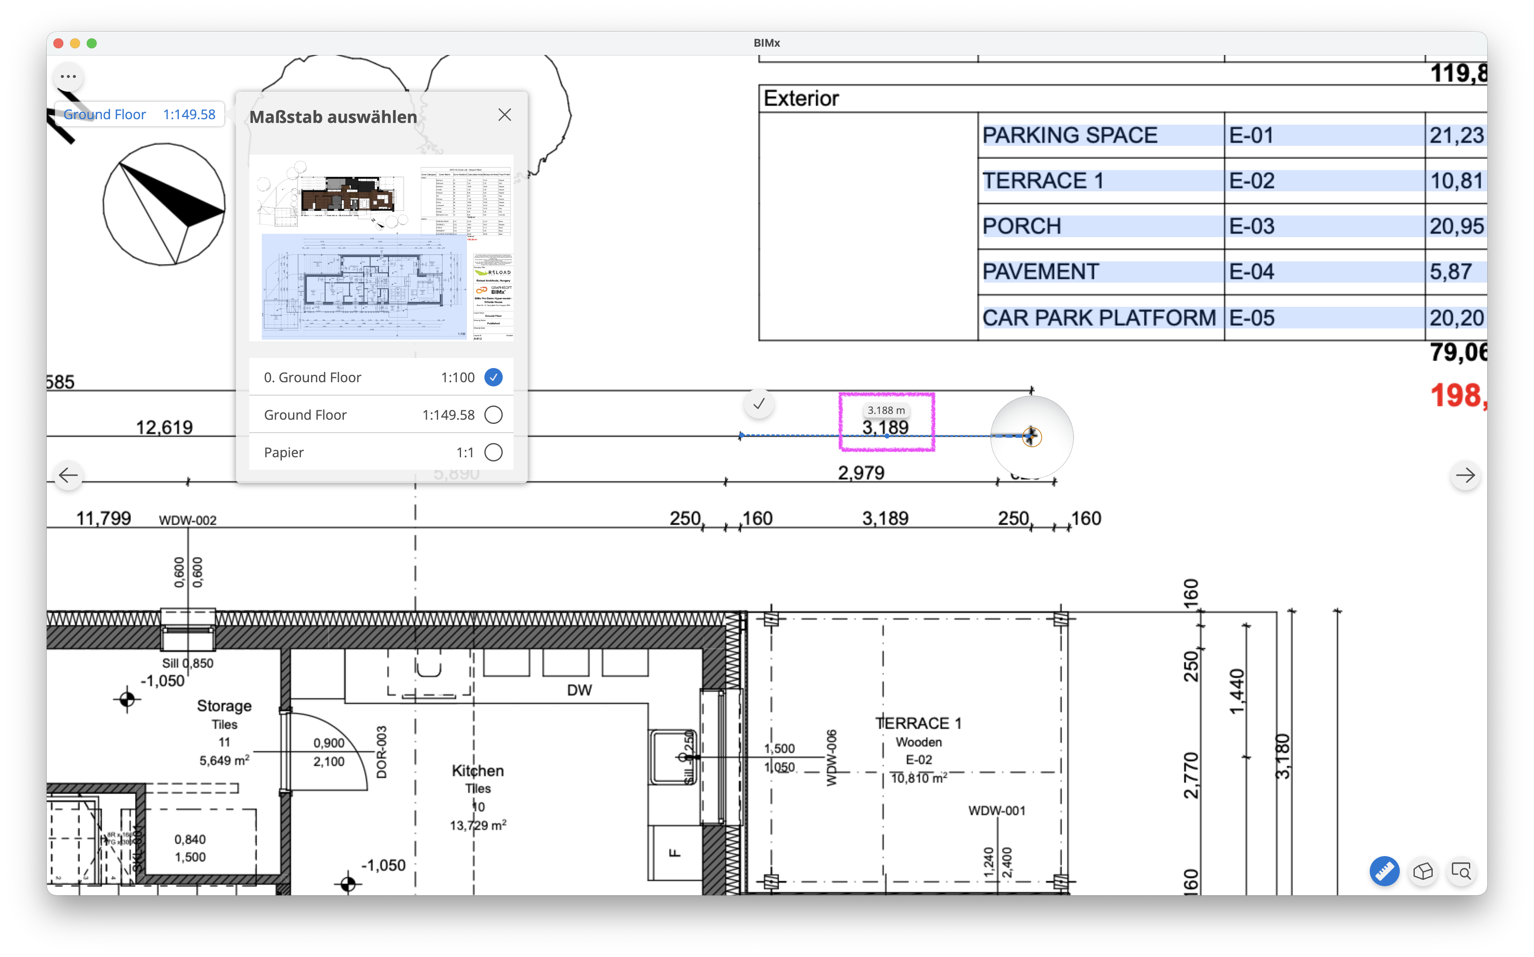Close the Maßstab auswählen popup
This screenshot has height=957, width=1534.
504,115
